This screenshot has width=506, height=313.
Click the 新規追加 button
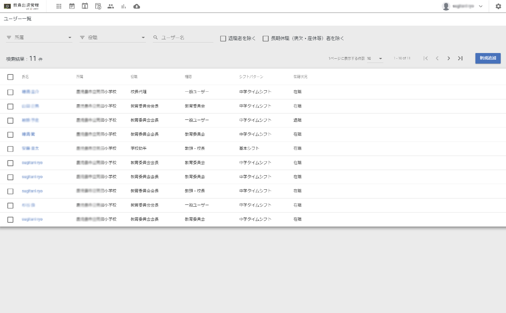488,58
